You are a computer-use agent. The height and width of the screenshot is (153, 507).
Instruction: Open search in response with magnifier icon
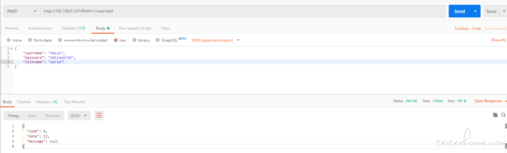pyautogui.click(x=503, y=115)
